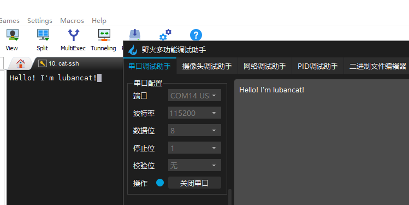Click inside the serial receive text area
The height and width of the screenshot is (205, 409).
322,142
